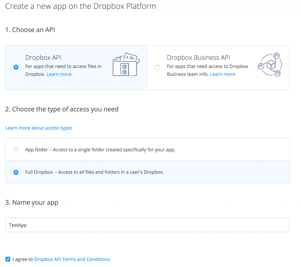Click the 'Name your app' section heading
301x267 pixels.
pos(32,202)
